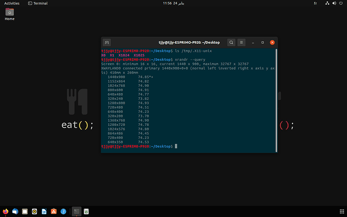Click the terminal prompt cursor
347x217 pixels.
176,147
